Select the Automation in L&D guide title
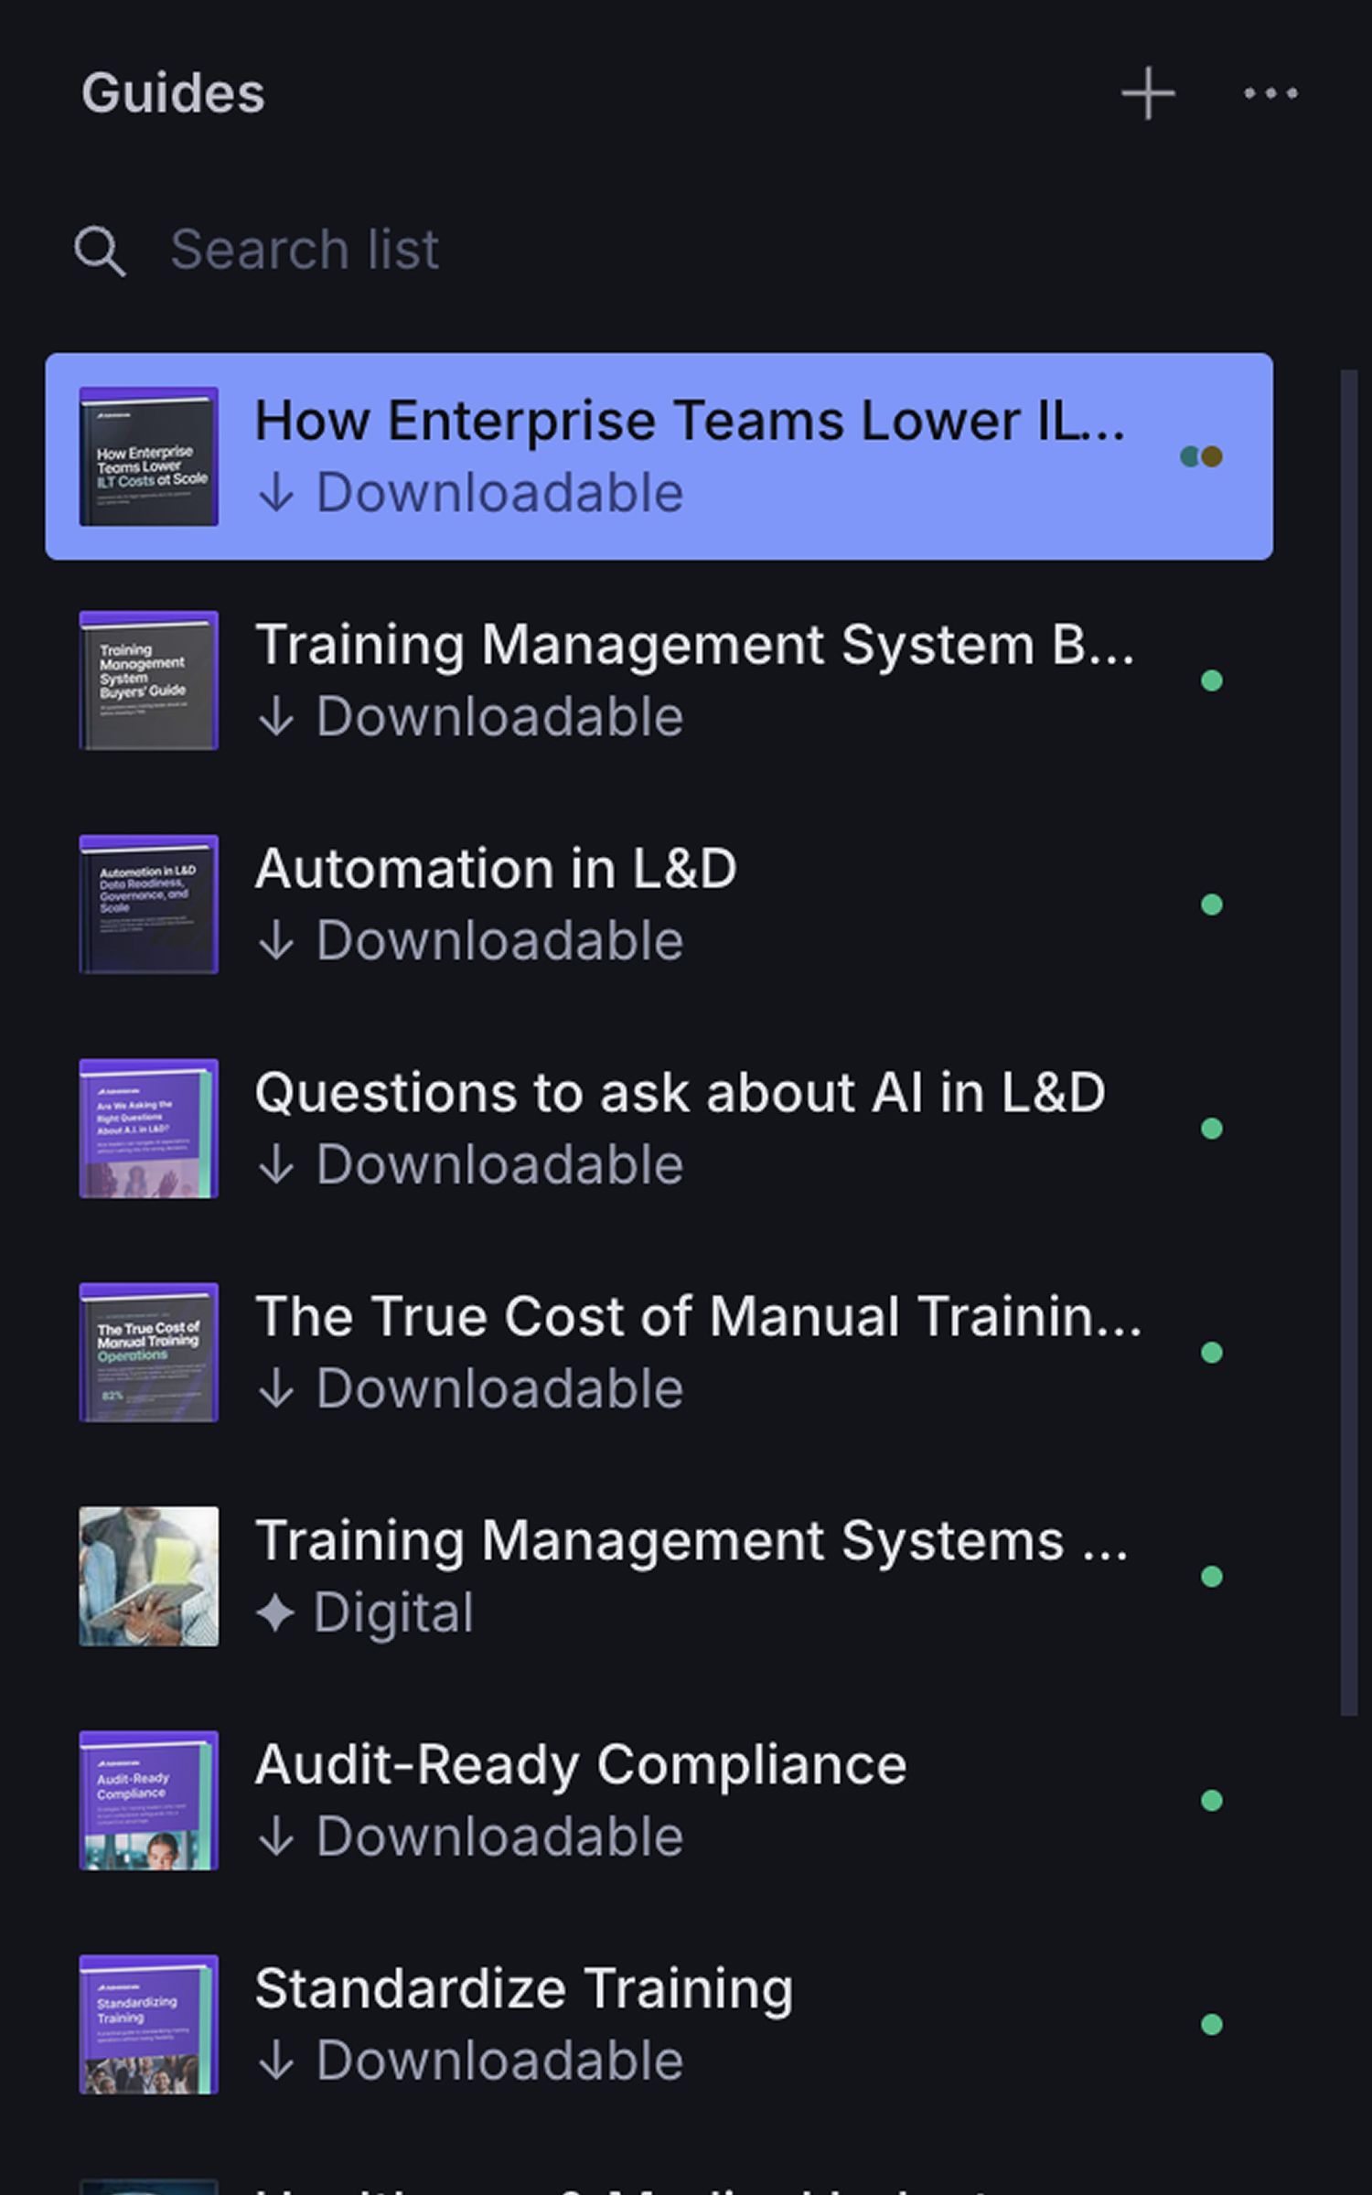The image size is (1372, 2195). click(496, 869)
